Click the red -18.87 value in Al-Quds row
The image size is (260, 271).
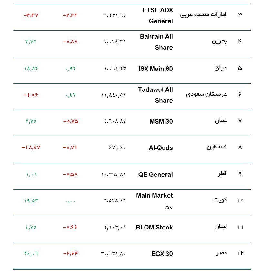click(x=31, y=148)
